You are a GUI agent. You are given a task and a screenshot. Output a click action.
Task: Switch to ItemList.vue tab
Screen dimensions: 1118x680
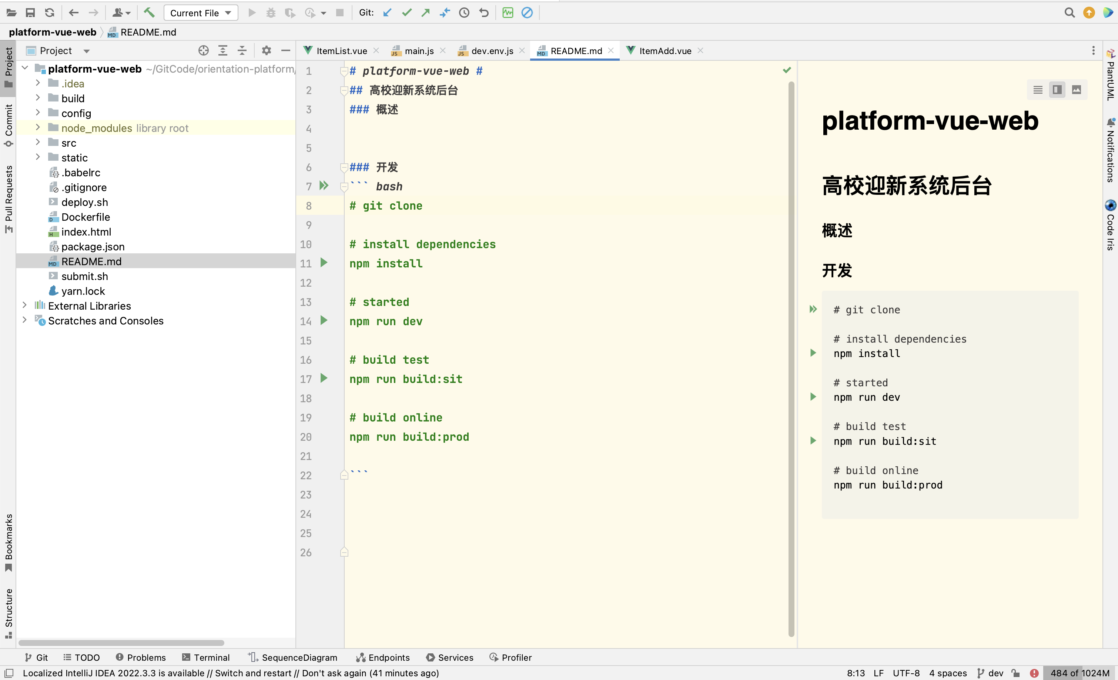[x=341, y=51]
